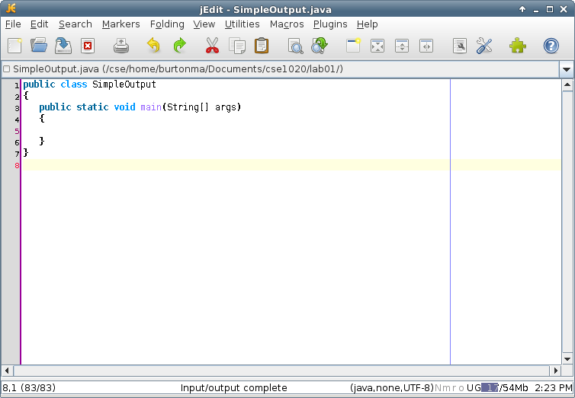
Task: Click the vertical scrollbar up arrow
Action: (567, 85)
